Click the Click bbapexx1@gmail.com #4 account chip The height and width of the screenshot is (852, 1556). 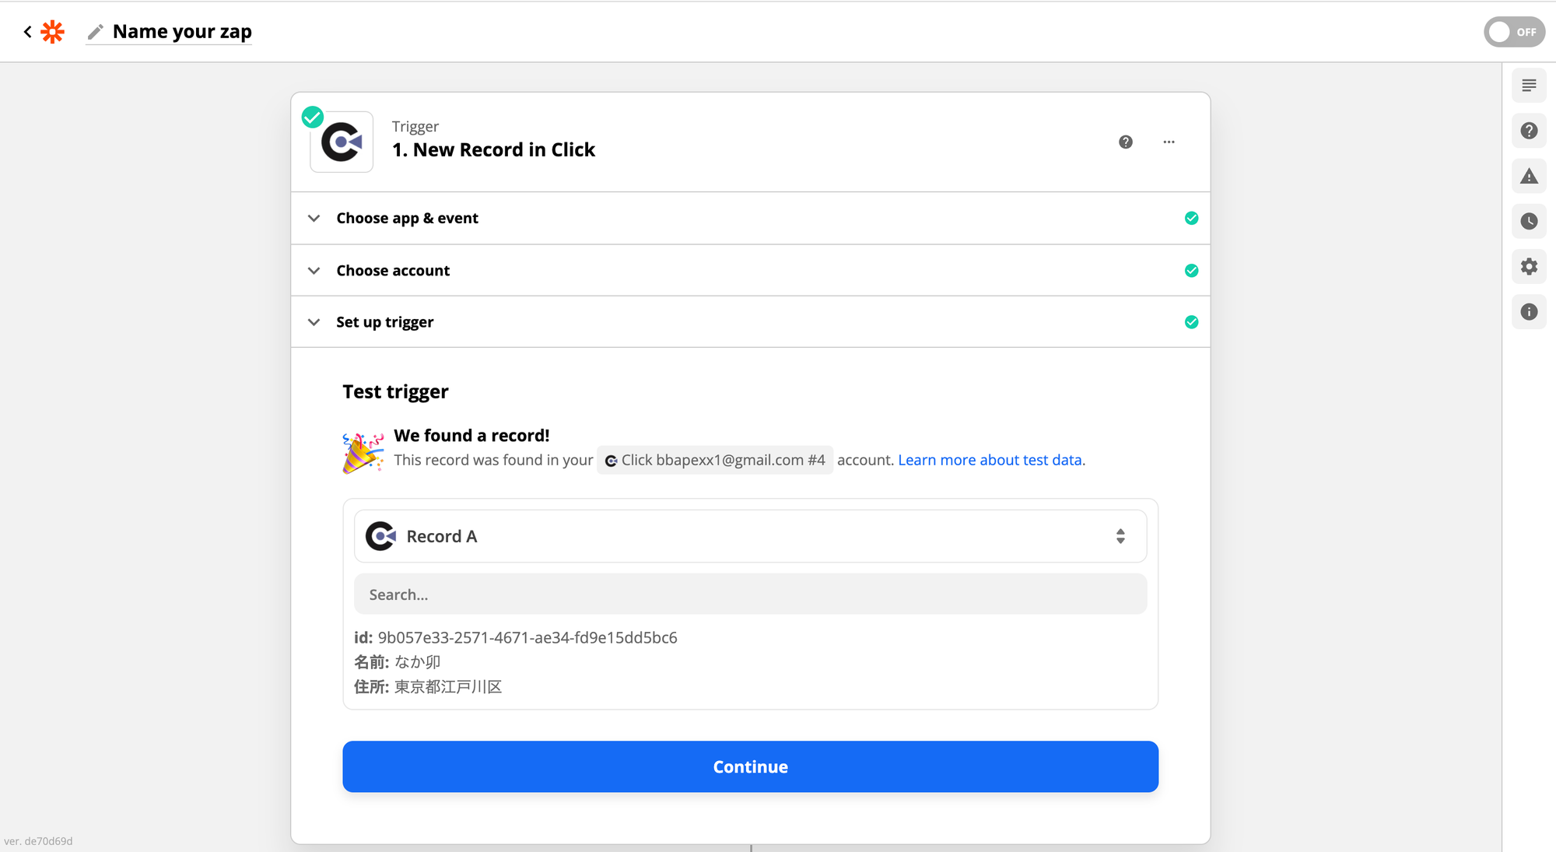tap(715, 460)
